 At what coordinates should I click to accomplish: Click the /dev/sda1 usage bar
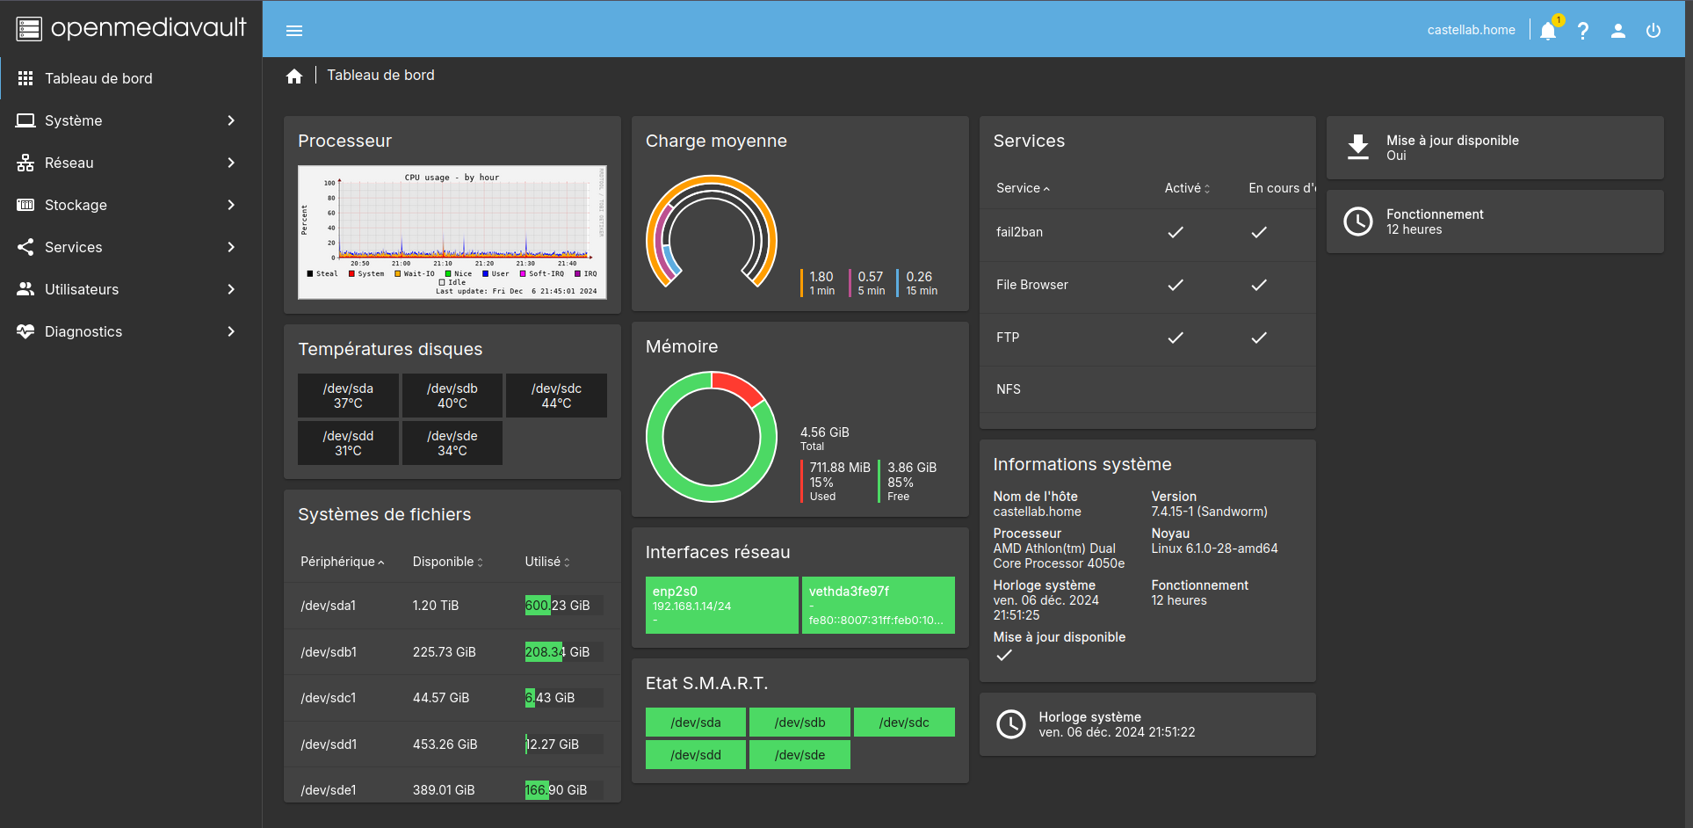click(563, 606)
